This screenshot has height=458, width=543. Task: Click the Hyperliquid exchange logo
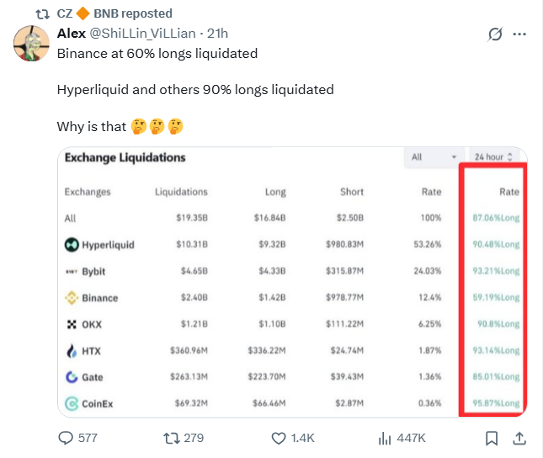click(72, 245)
